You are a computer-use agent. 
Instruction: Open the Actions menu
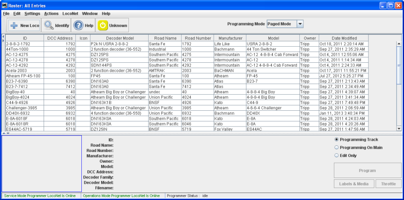(x=51, y=14)
